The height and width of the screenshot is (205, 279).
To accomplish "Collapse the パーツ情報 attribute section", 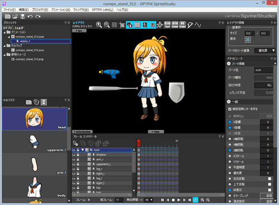I will click(x=229, y=64).
